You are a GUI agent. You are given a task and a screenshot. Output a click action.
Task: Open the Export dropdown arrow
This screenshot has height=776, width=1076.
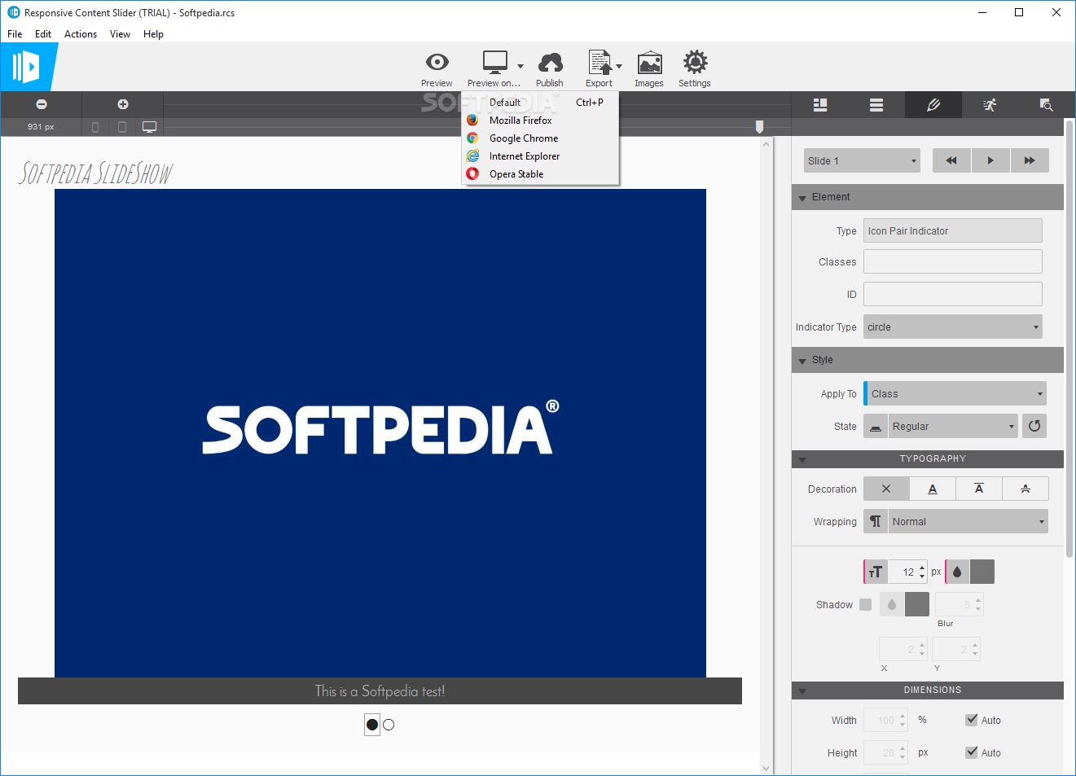[x=619, y=66]
